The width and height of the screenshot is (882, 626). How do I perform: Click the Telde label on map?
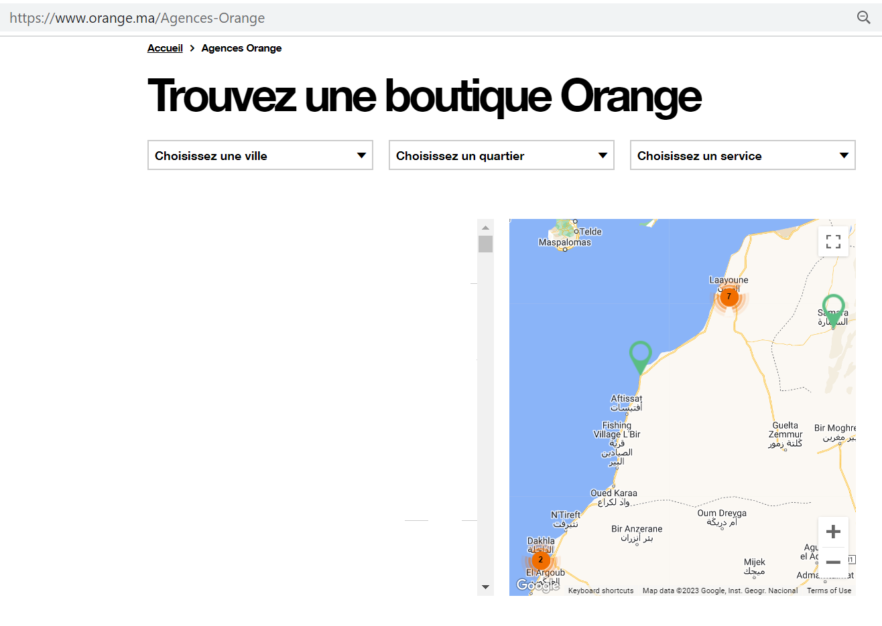[590, 232]
